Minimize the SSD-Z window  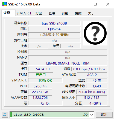[x=83, y=4]
